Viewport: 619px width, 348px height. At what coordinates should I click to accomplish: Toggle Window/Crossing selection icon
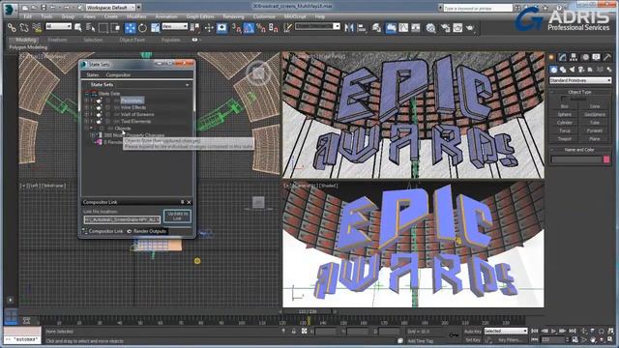pyautogui.click(x=116, y=28)
